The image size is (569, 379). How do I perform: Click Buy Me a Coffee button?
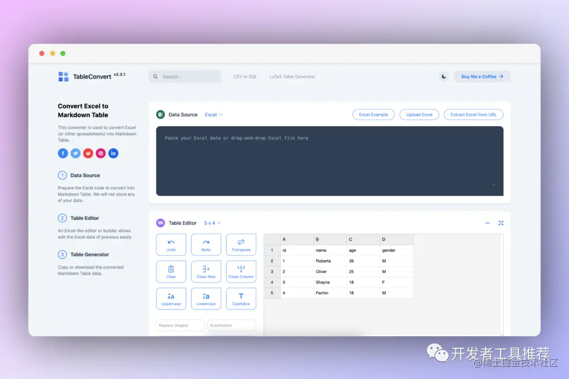(482, 76)
